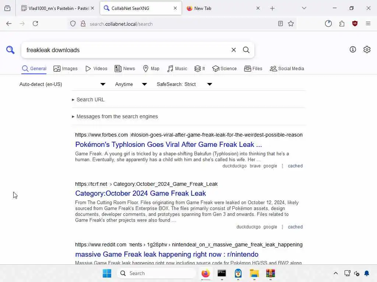Select the Images search category
Viewport: 377px width, 282px height.
pos(66,69)
